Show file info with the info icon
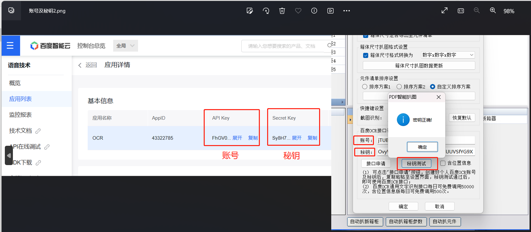This screenshot has width=531, height=232. [314, 11]
